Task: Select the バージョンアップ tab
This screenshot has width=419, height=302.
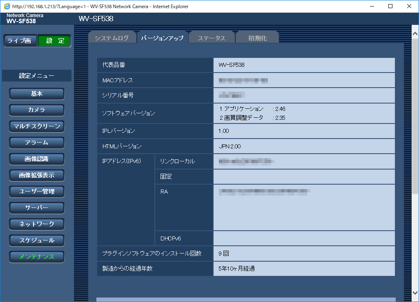Action: click(162, 38)
